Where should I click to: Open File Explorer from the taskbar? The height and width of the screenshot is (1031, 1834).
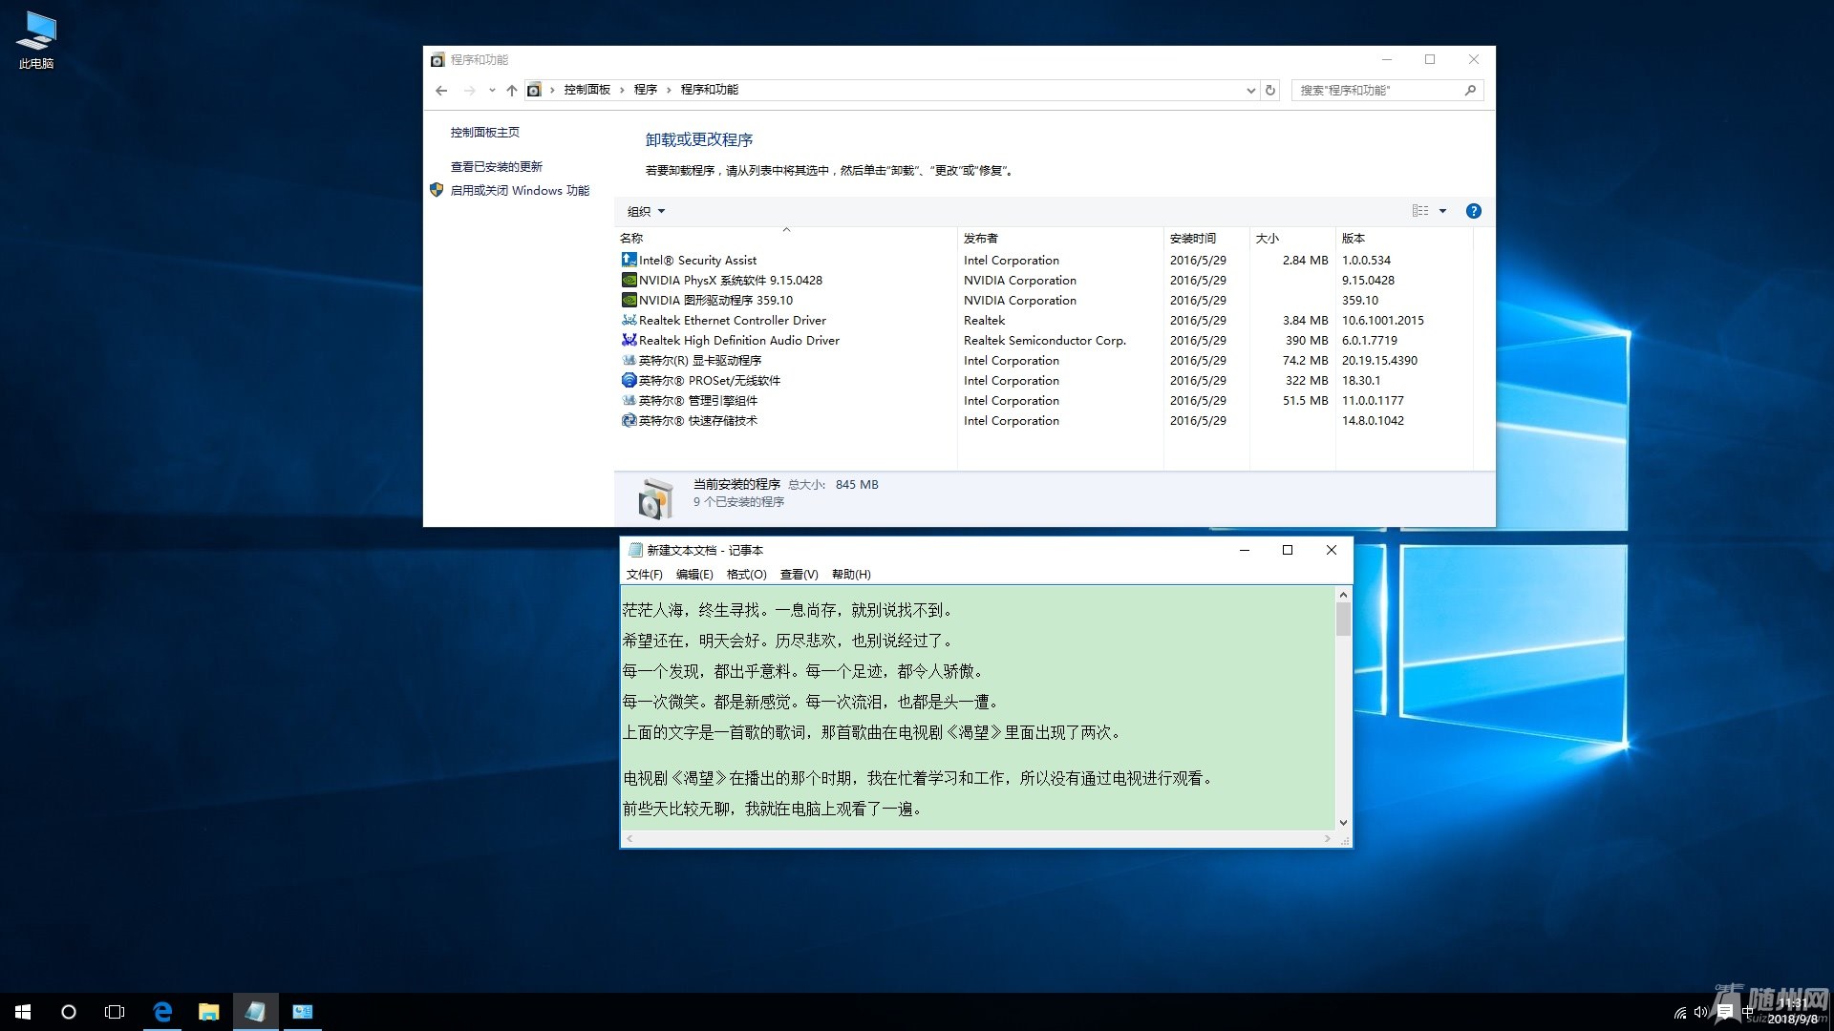(208, 1012)
